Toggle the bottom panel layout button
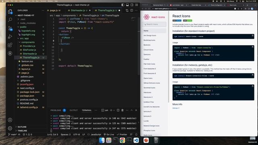 [x=127, y=5]
